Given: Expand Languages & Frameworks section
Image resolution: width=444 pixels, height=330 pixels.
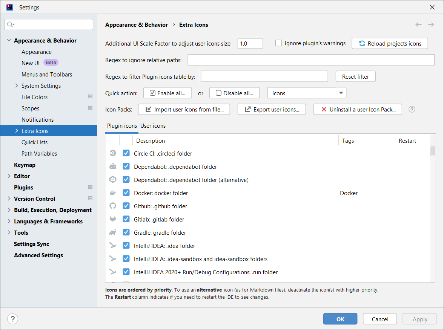Looking at the screenshot, I should tap(9, 221).
